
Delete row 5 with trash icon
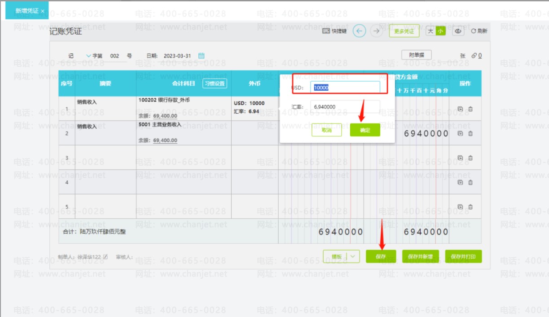tap(470, 207)
